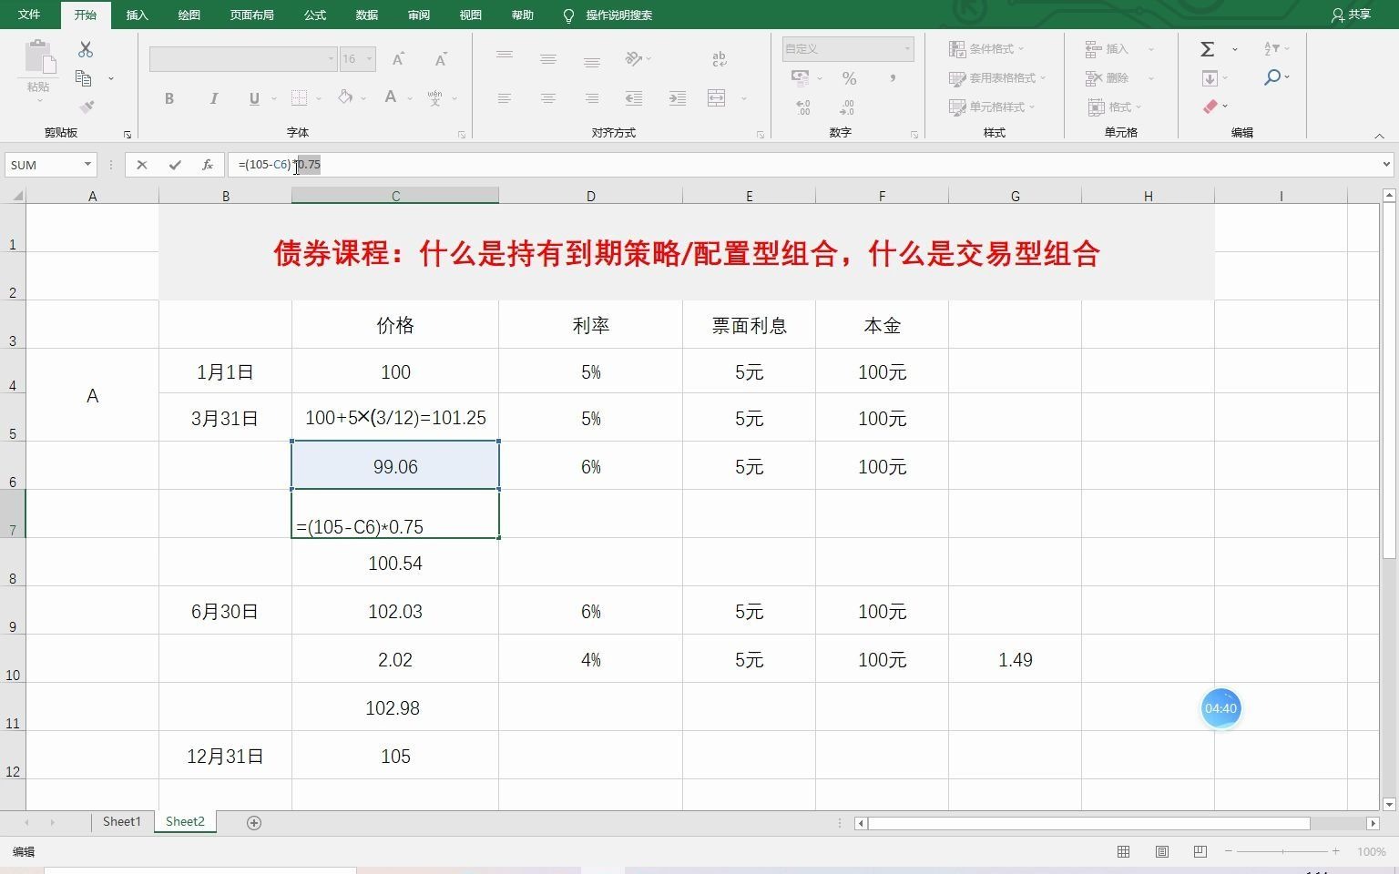Cancel formula entry with the X icon
The width and height of the screenshot is (1399, 874).
coord(141,165)
